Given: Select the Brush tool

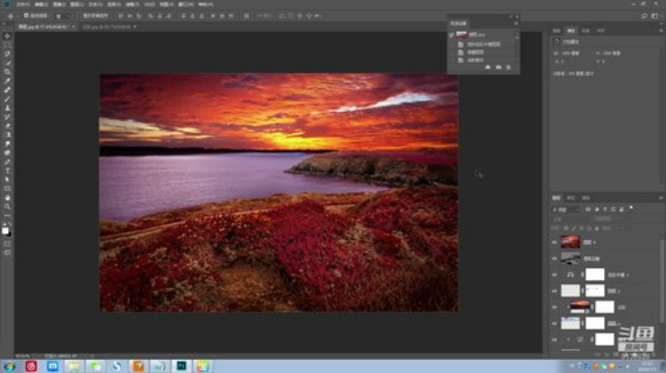Looking at the screenshot, I should pyautogui.click(x=7, y=99).
